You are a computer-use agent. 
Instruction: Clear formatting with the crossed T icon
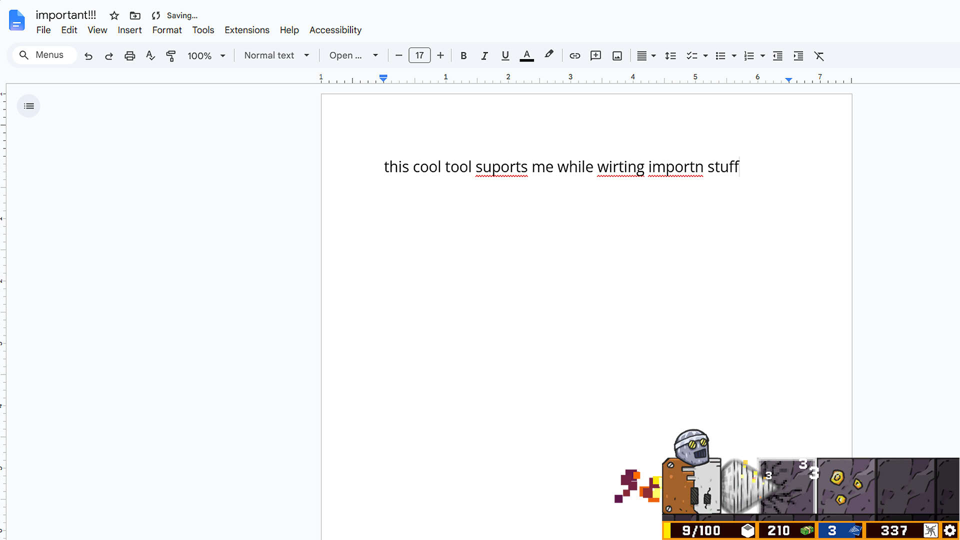819,56
